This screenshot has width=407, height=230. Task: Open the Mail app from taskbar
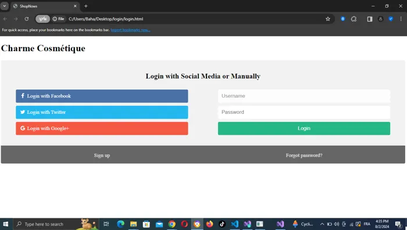pyautogui.click(x=159, y=224)
